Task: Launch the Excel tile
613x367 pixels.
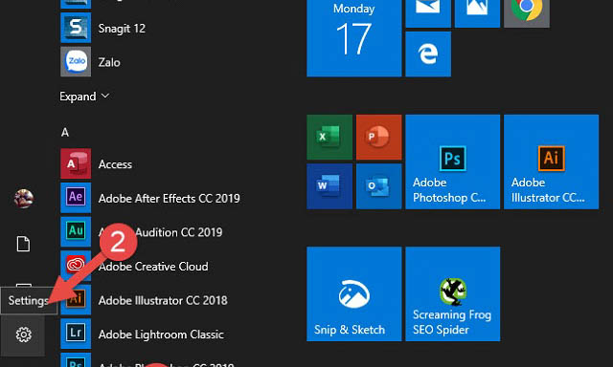Action: pos(329,138)
